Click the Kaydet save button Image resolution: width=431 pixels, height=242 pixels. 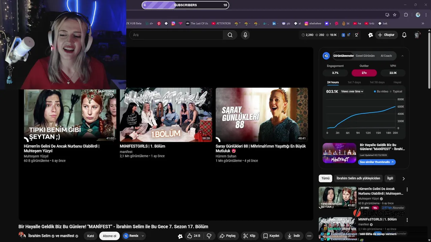(271, 236)
